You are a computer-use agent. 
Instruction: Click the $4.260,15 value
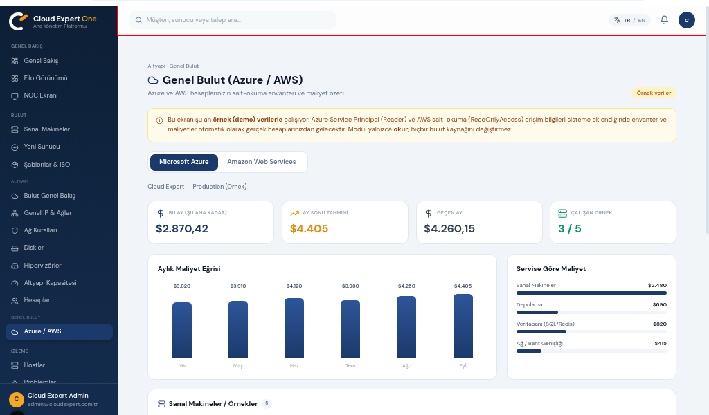449,229
